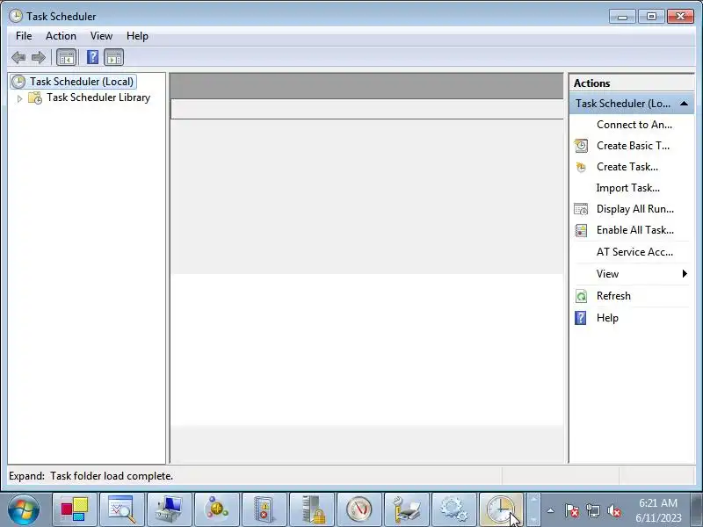Open the Action menu

click(x=61, y=36)
